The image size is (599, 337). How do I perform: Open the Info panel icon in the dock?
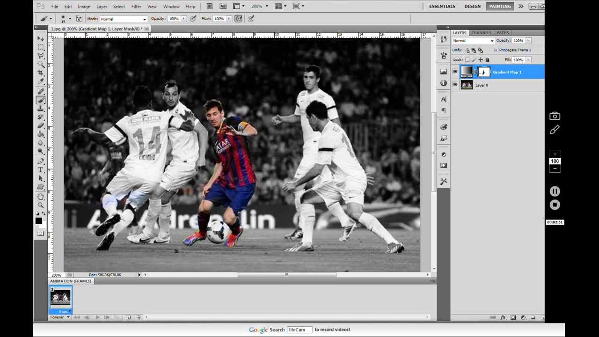(444, 83)
